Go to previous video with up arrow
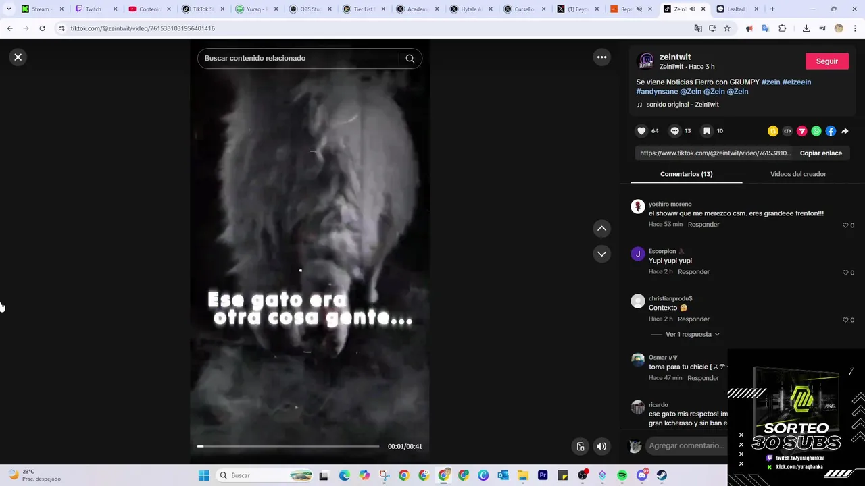The width and height of the screenshot is (865, 486). pos(601,229)
